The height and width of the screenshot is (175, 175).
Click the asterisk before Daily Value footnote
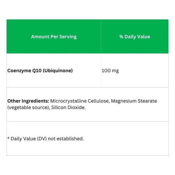8,138
